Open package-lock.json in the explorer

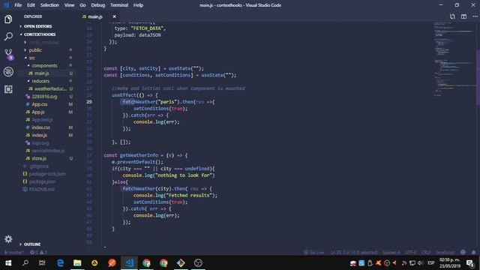pyautogui.click(x=46, y=174)
